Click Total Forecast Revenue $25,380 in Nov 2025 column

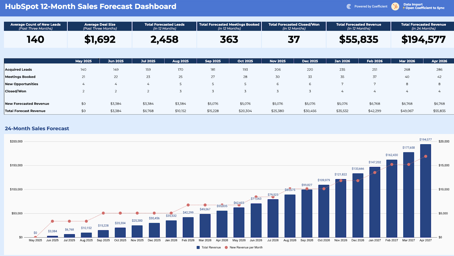tap(278, 111)
